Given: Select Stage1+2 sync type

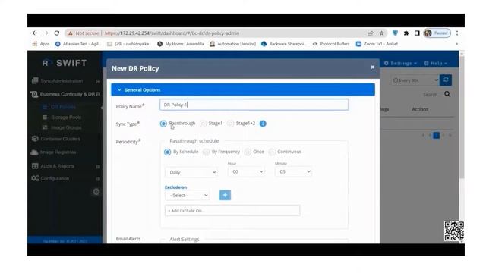Looking at the screenshot, I should click(230, 124).
